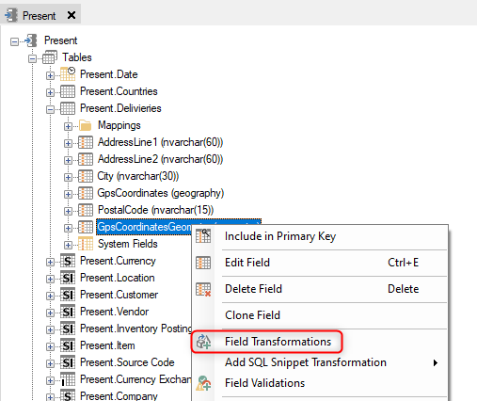Click the Include in Primary Key icon
The height and width of the screenshot is (401, 477).
[x=203, y=235]
